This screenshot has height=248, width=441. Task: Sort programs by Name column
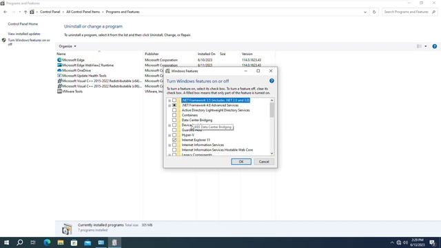(x=61, y=54)
